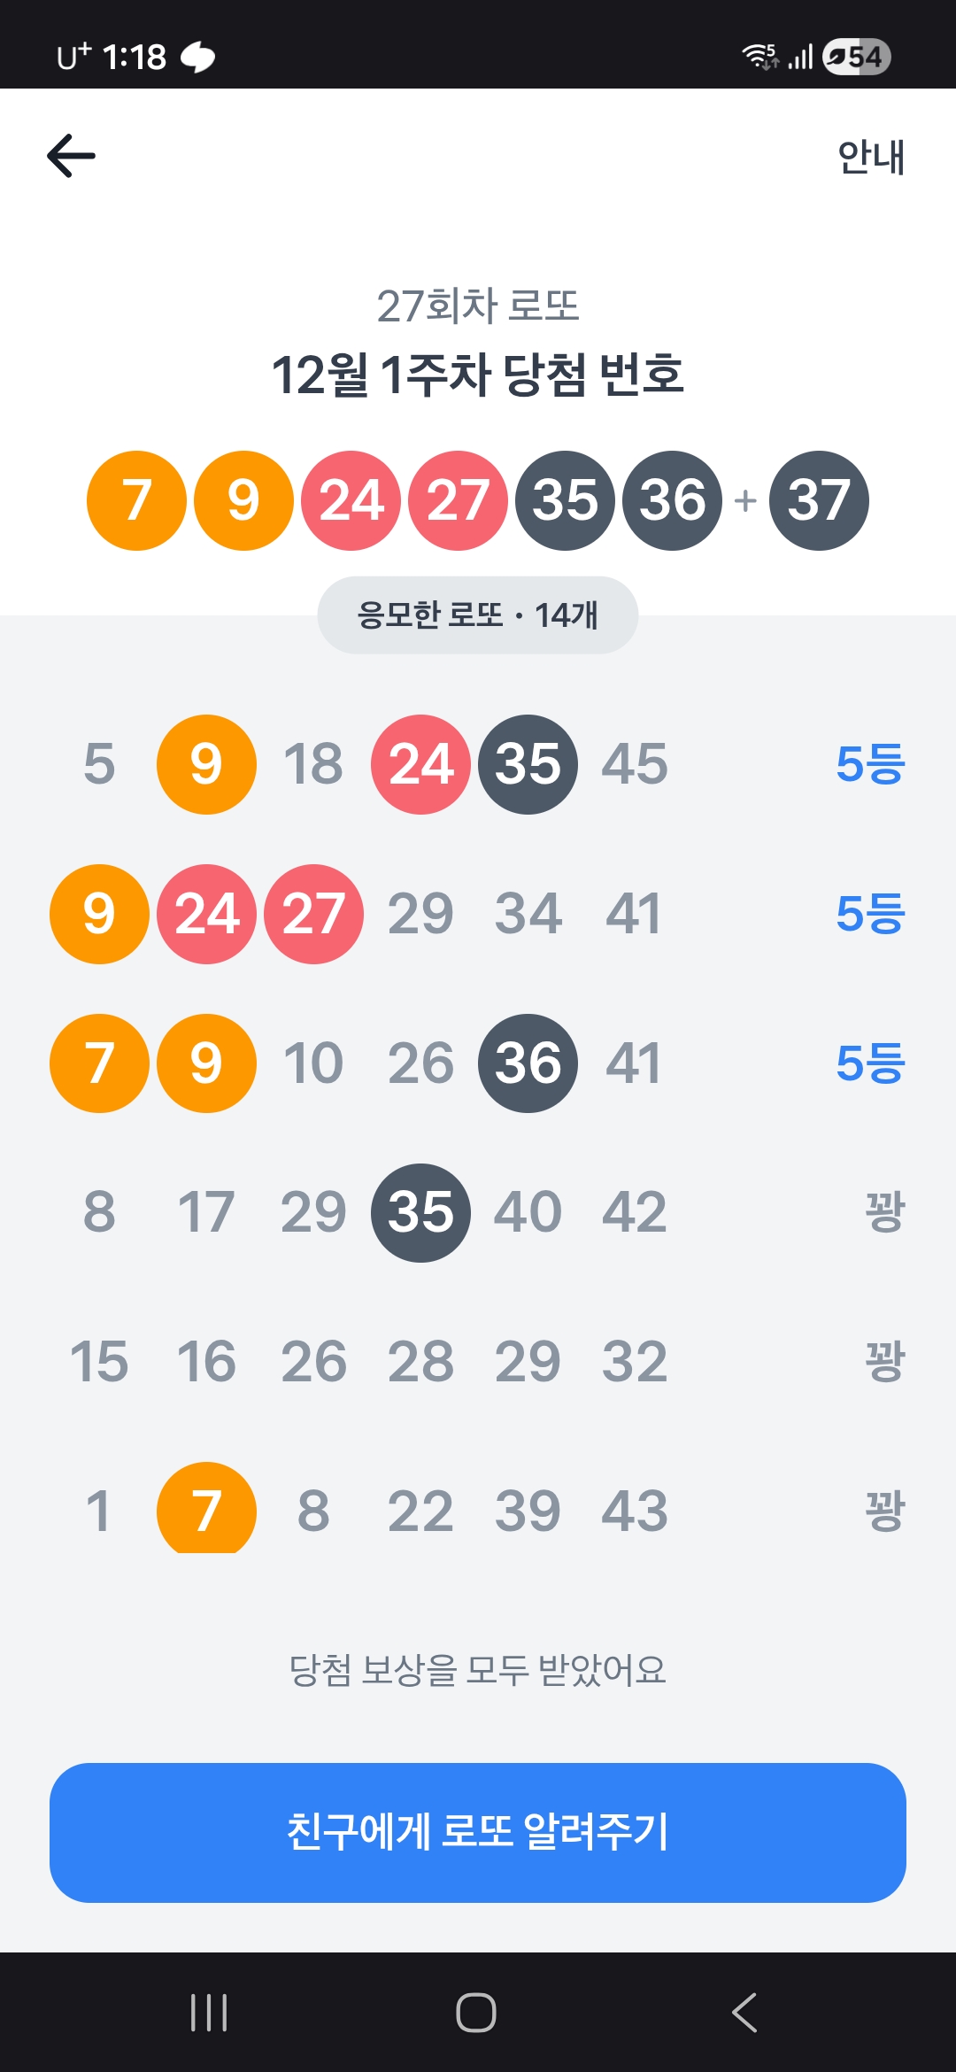Tap the back arrow icon
Viewport: 956px width, 2072px height.
pos(71,156)
